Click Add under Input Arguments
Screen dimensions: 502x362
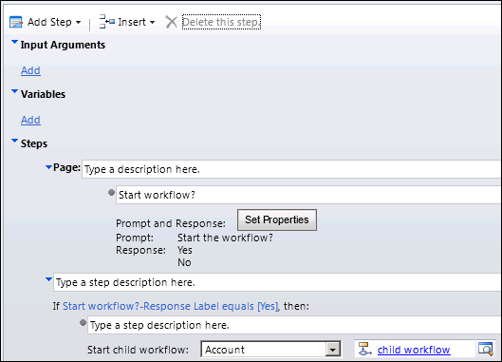click(x=30, y=70)
